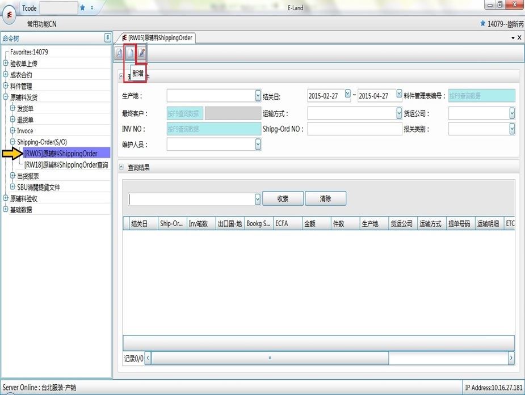Viewport: 525px width, 395px height.
Task: Open the 结关日 start date picker
Action: 348,94
